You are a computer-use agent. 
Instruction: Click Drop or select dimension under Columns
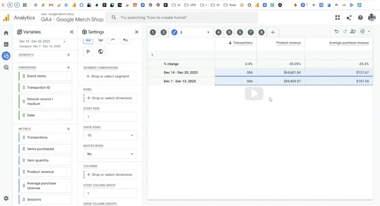(110, 174)
